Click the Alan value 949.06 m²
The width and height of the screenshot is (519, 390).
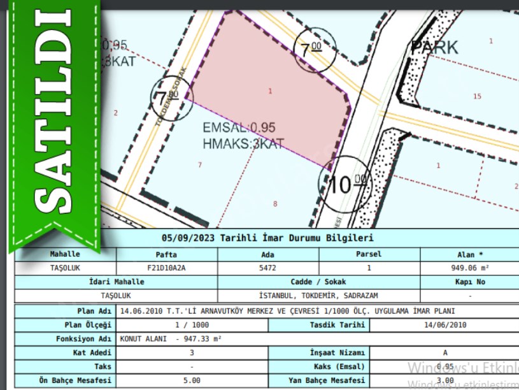[x=469, y=268]
